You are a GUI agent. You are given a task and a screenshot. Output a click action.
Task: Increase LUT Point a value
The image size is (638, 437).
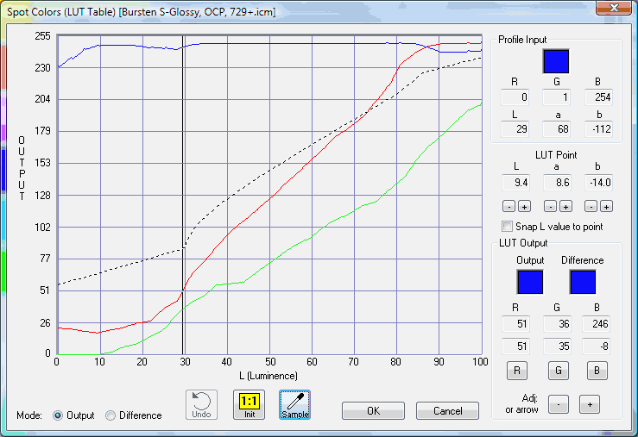pyautogui.click(x=565, y=206)
